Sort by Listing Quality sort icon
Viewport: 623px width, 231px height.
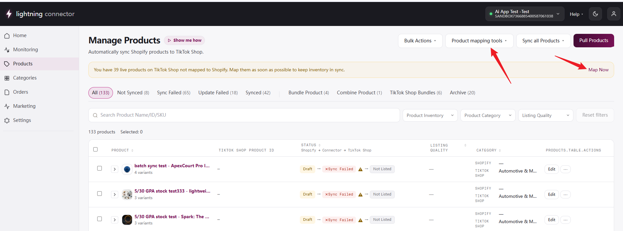465,145
